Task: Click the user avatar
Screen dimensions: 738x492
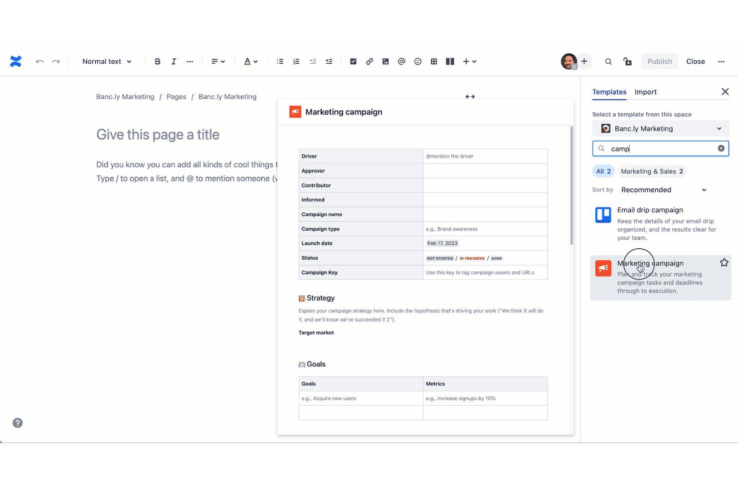Action: 568,61
